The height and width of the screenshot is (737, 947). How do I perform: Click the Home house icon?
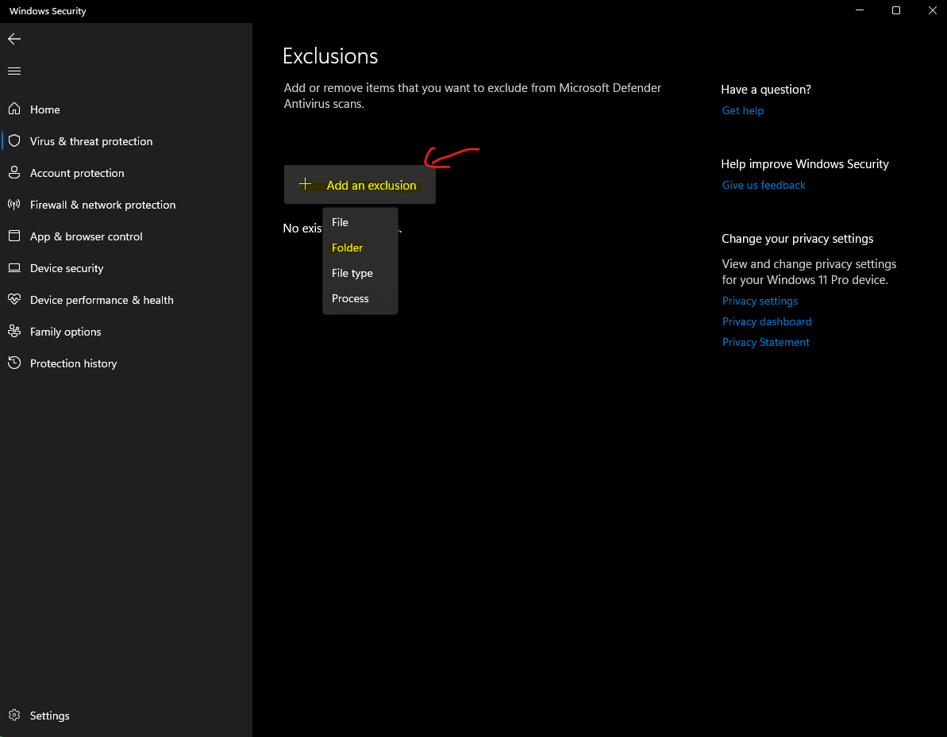[14, 109]
